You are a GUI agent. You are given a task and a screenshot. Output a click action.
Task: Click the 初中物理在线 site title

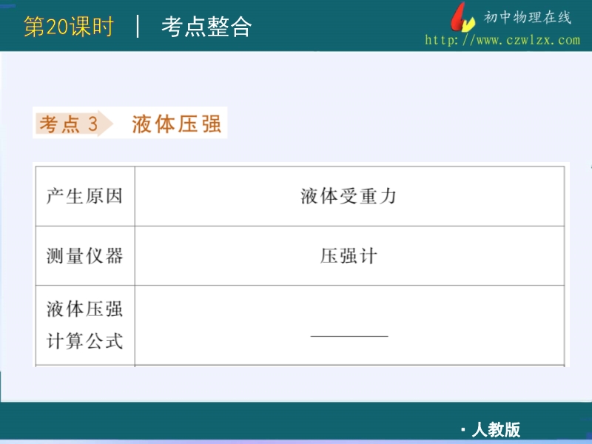click(x=528, y=17)
